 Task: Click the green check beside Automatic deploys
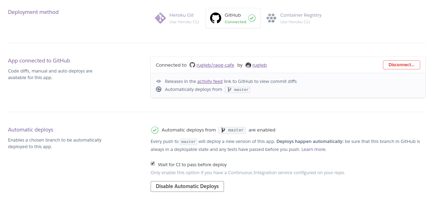click(x=154, y=130)
